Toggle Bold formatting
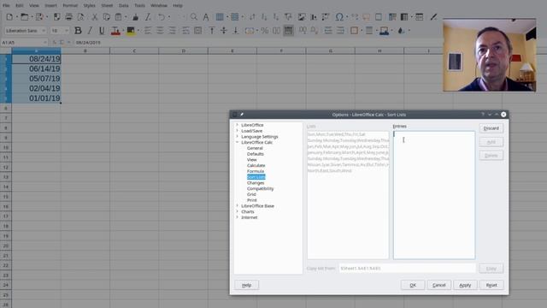 click(x=78, y=31)
